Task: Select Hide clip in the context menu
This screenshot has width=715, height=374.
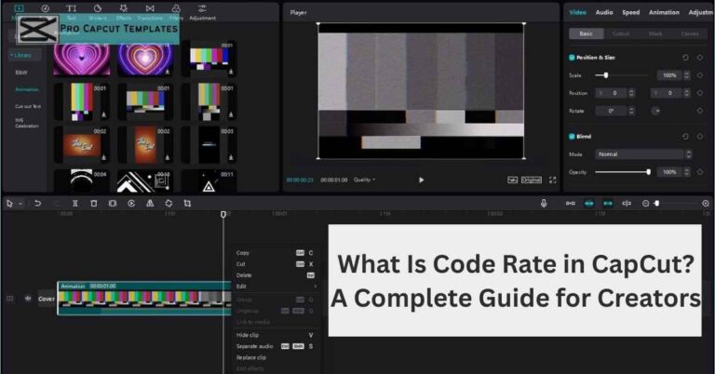Action: pyautogui.click(x=248, y=335)
